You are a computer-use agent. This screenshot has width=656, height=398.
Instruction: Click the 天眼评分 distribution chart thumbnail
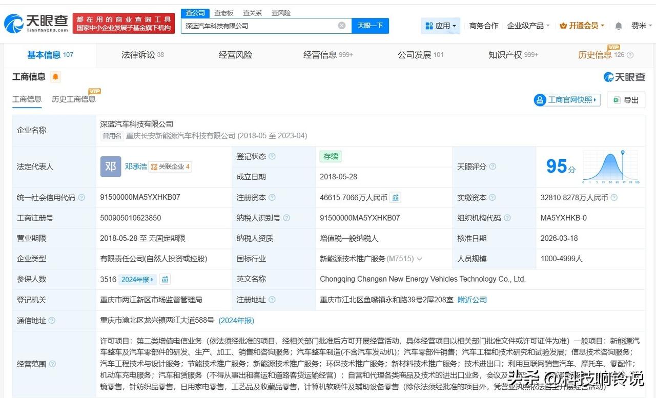click(611, 166)
